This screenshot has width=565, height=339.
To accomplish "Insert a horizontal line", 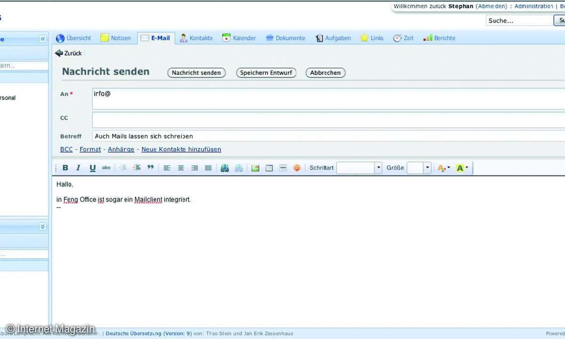I will click(283, 168).
